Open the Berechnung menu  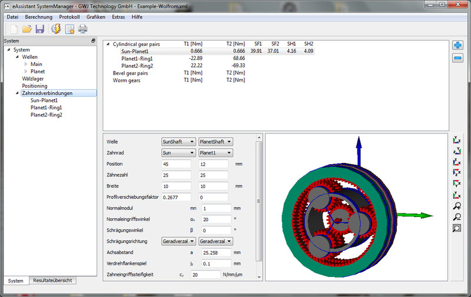(38, 17)
